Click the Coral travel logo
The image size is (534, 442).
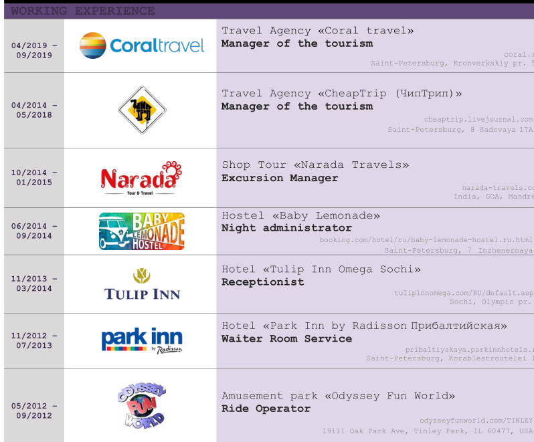[141, 45]
